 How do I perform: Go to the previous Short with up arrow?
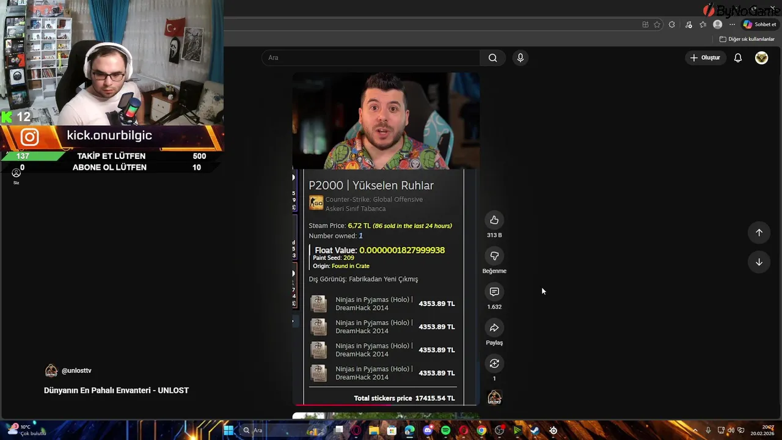pos(759,232)
